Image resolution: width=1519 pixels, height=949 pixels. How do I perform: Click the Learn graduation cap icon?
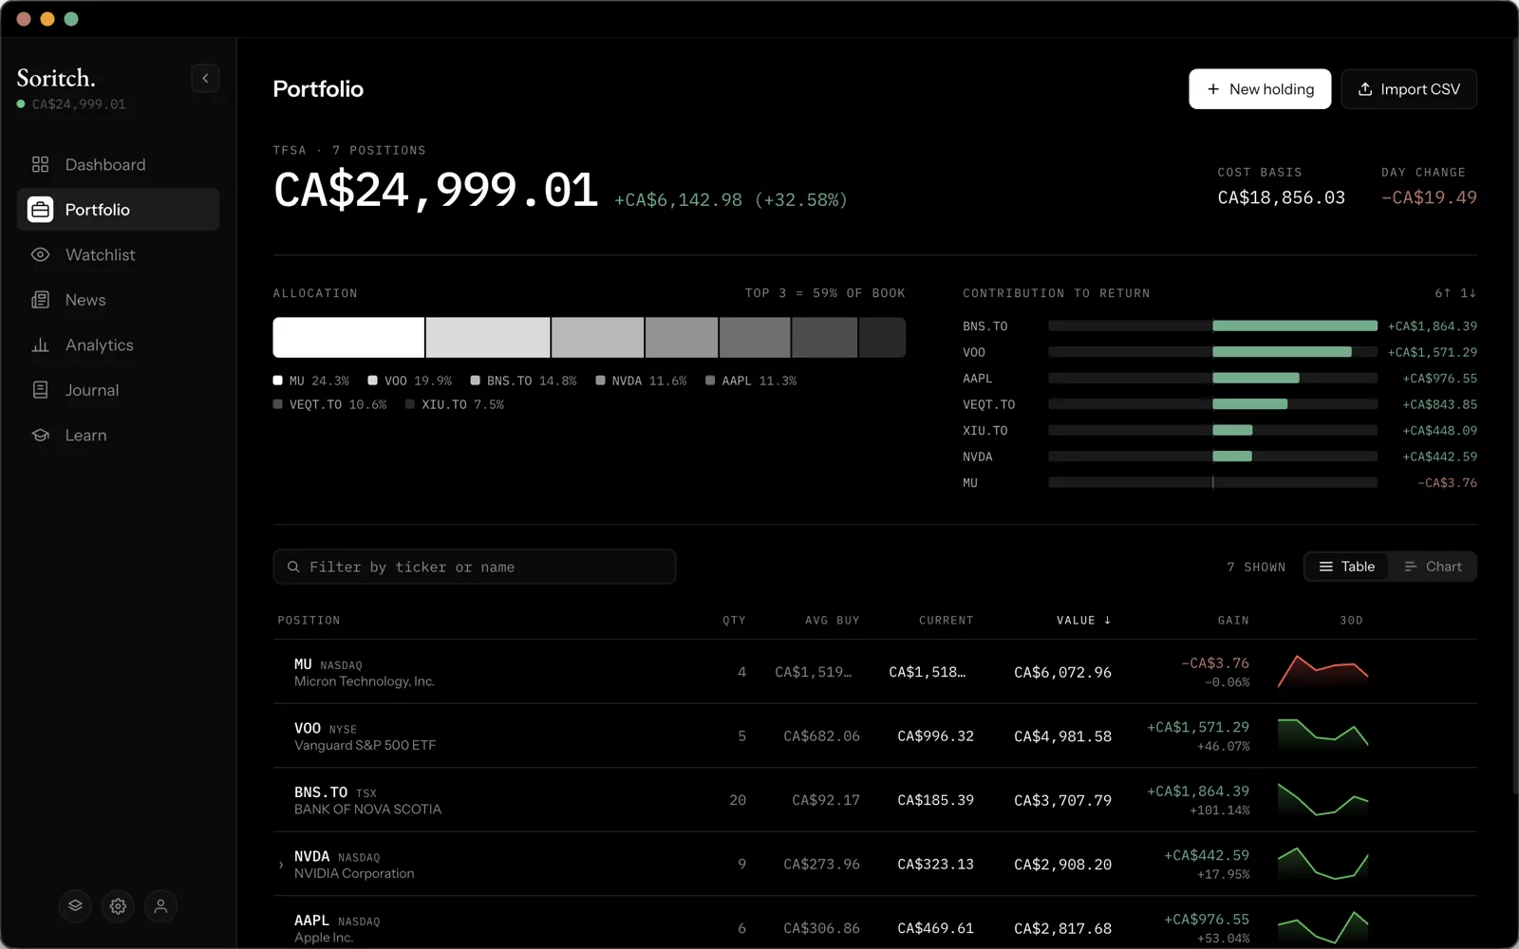point(40,435)
